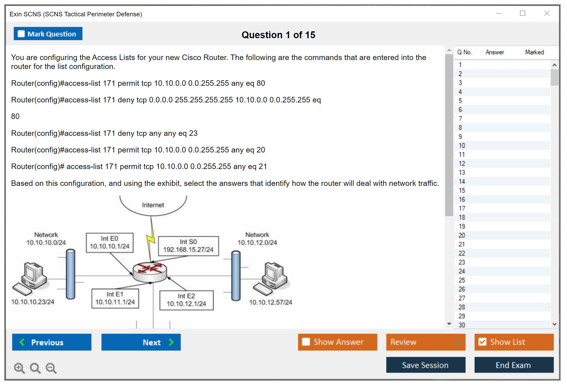
Task: Click the question pane vertical scrollbar thumb
Action: pyautogui.click(x=449, y=134)
